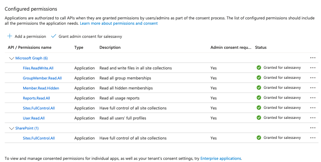Open the ellipsis menu for Reports.Read.All row
This screenshot has height=162, width=321.
point(313,98)
